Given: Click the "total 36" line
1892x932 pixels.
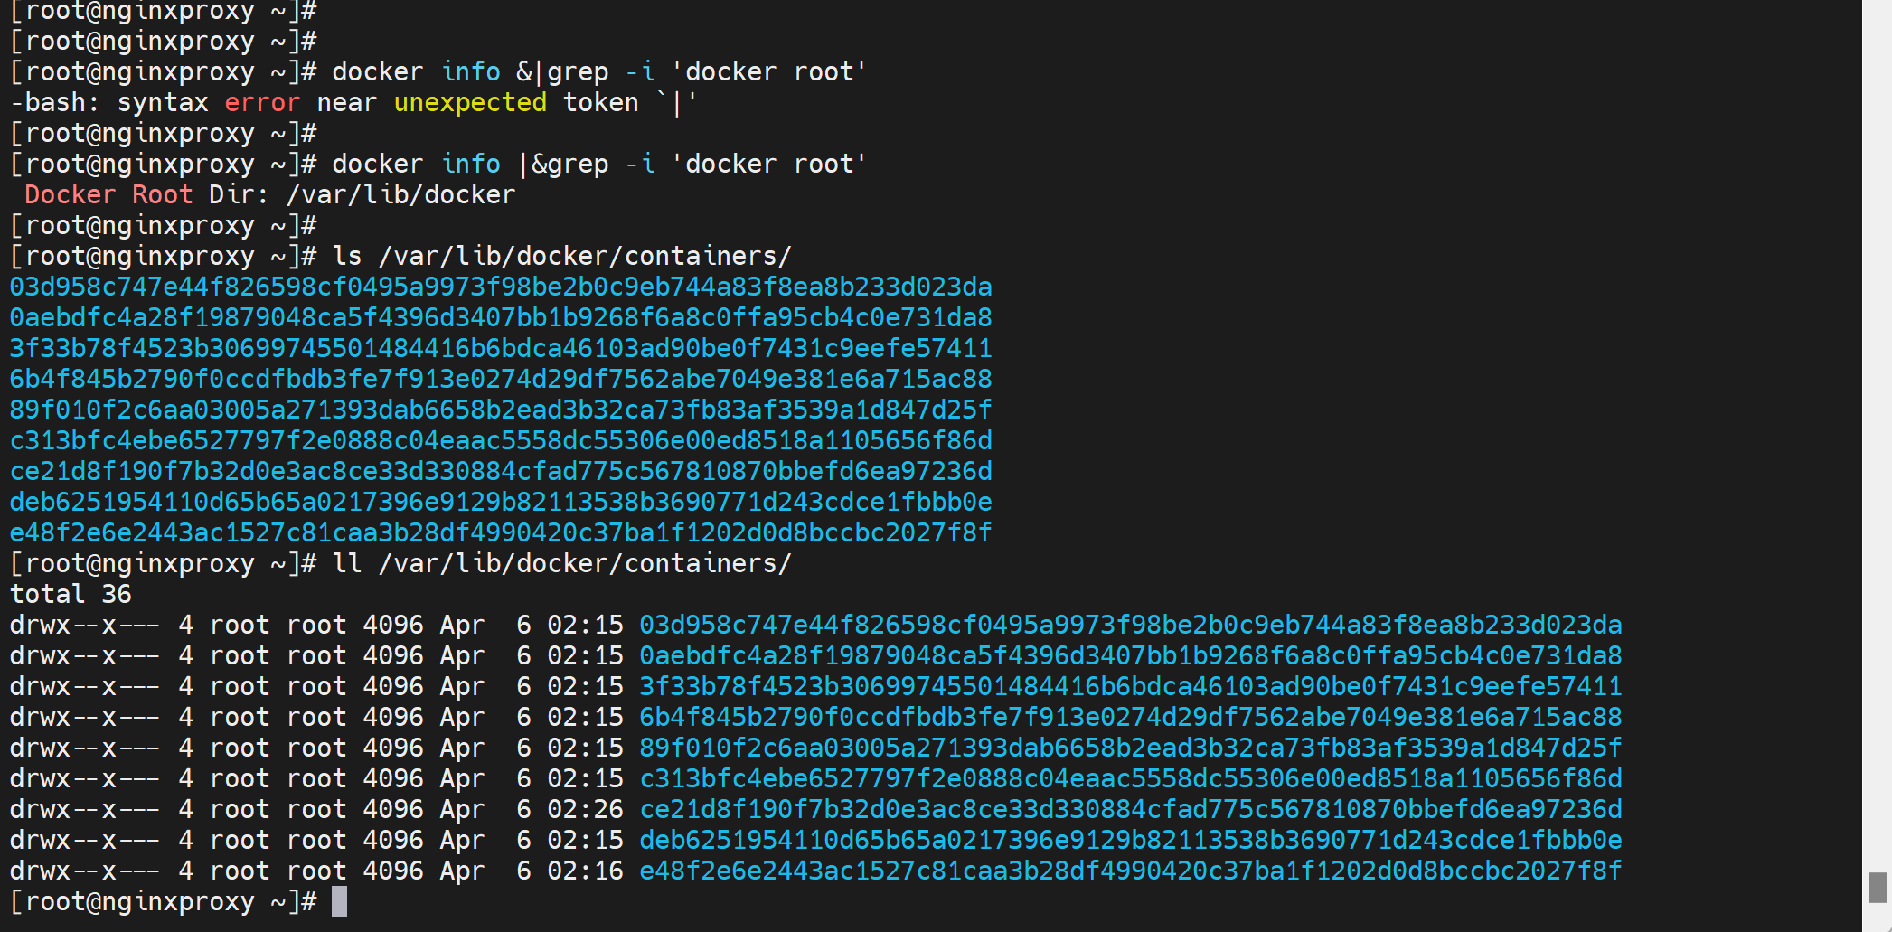Looking at the screenshot, I should (x=71, y=594).
